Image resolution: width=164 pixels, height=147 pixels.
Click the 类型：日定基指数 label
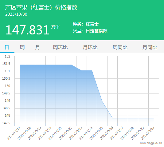coord(90,31)
